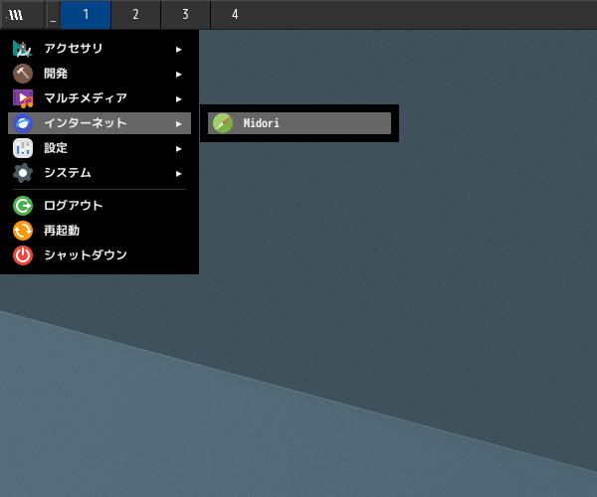Switch to workspace 3
This screenshot has height=497, width=597.
pos(185,15)
